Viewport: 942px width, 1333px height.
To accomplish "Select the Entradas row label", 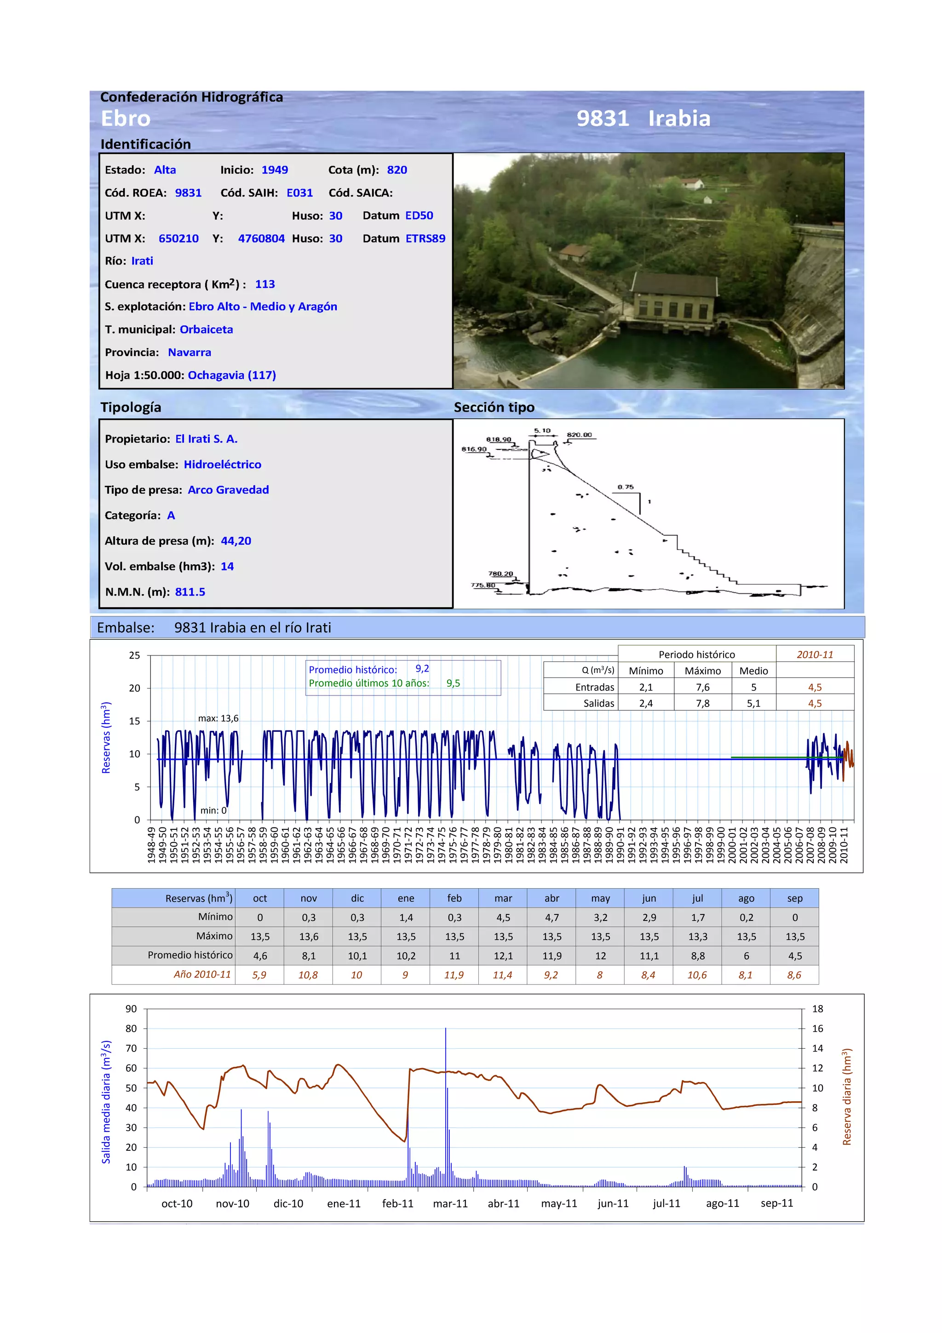I will [x=594, y=687].
